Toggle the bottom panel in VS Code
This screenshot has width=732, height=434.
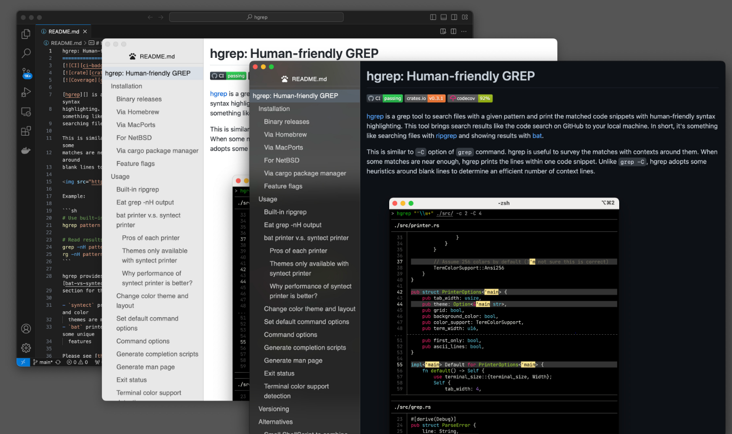point(444,17)
